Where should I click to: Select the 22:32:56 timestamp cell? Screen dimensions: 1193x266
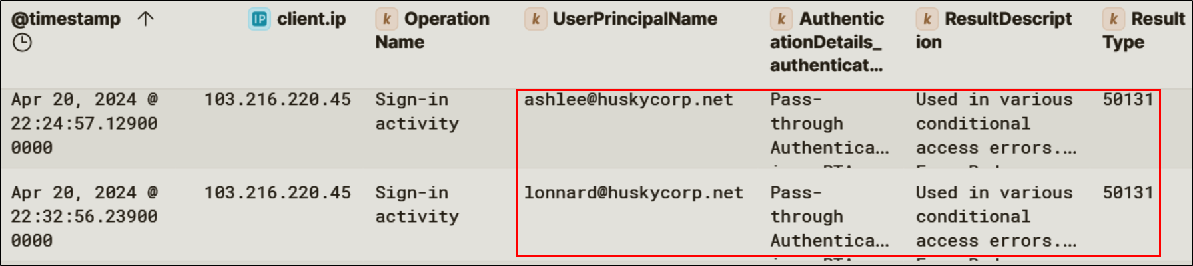(x=84, y=217)
